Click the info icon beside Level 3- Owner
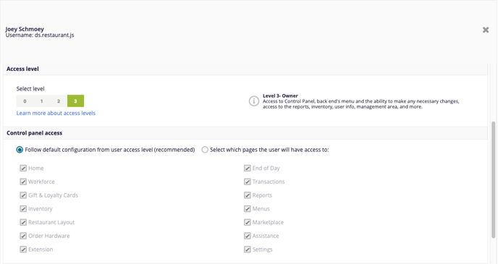 click(x=254, y=101)
